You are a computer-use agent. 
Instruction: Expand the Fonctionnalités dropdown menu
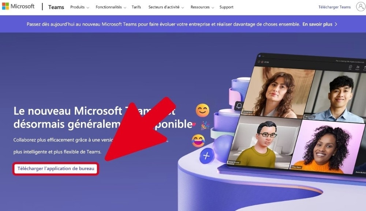[111, 7]
